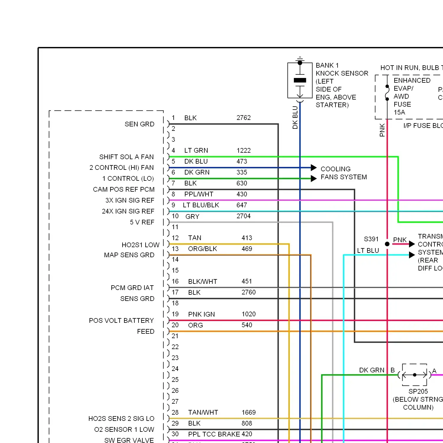Click the SP205 connector symbol
Viewport: 443px width, 443px height.
[415, 375]
